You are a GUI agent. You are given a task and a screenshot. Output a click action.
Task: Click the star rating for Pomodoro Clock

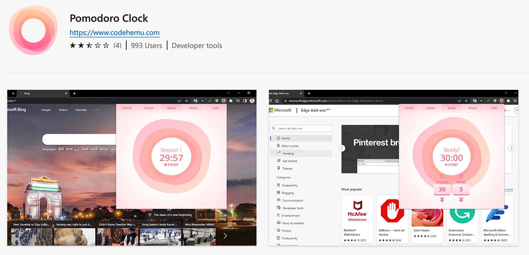[x=89, y=45]
